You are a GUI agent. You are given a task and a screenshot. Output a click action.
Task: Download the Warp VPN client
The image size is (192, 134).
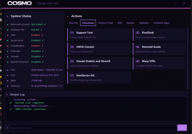(159, 63)
